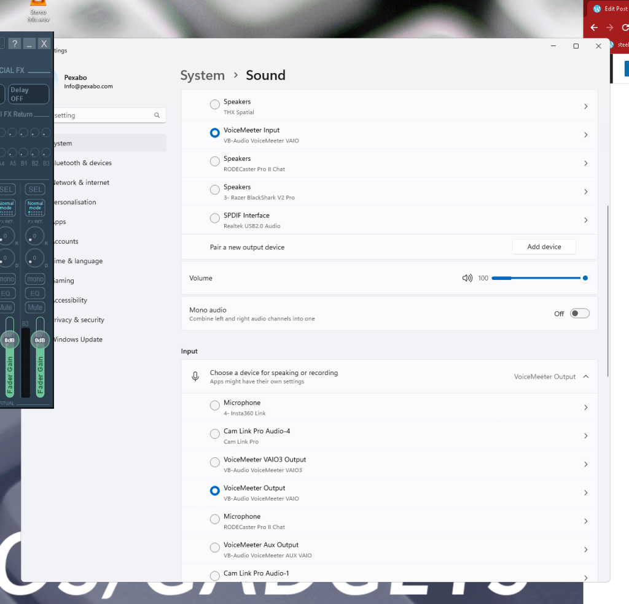Screen dimensions: 629x604
Task: Open VoiceMeeter Aux Output properties chevron
Action: (x=585, y=549)
